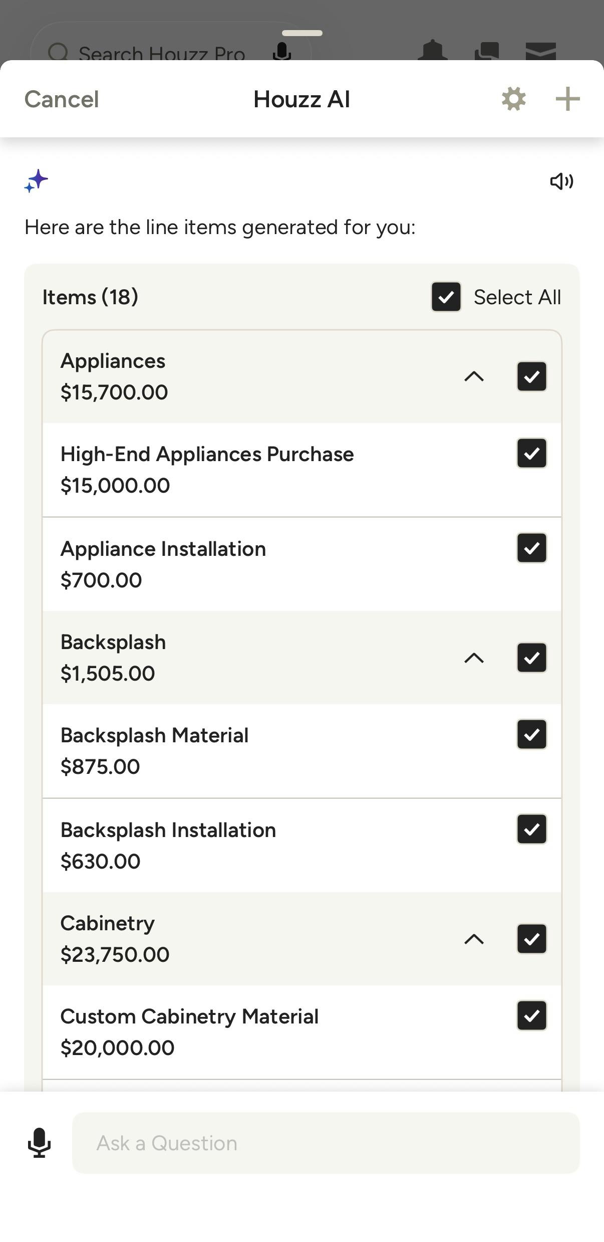The image size is (604, 1242).
Task: Collapse the Backsplash group chevron
Action: (x=474, y=658)
